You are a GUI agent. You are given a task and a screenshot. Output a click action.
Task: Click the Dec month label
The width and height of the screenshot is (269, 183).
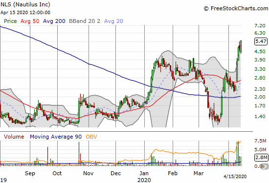point(115,173)
